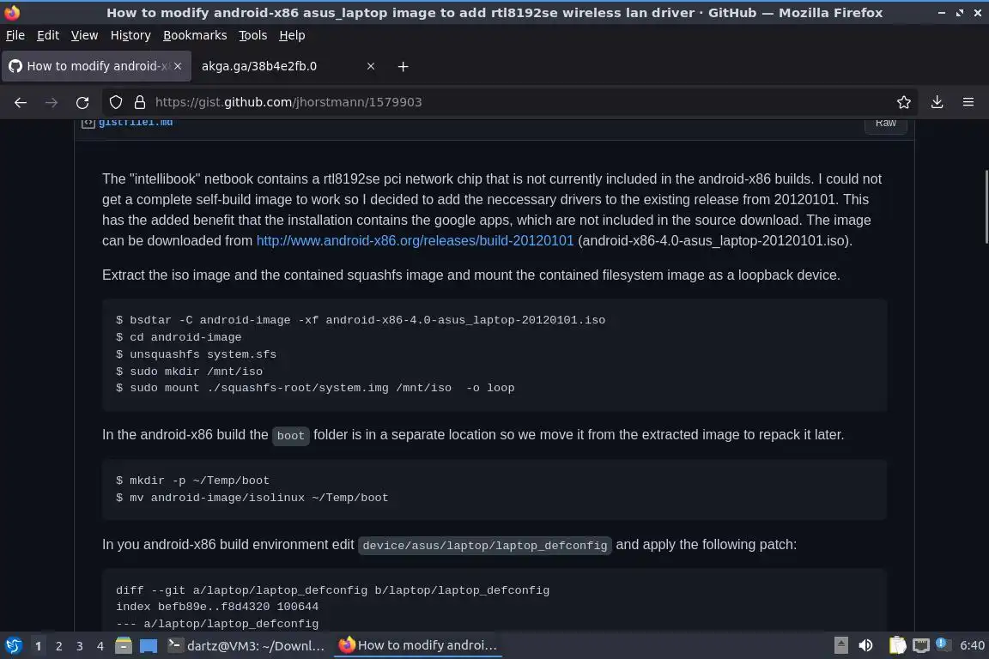Image resolution: width=989 pixels, height=659 pixels.
Task: Switch to workspace 3
Action: click(x=80, y=646)
